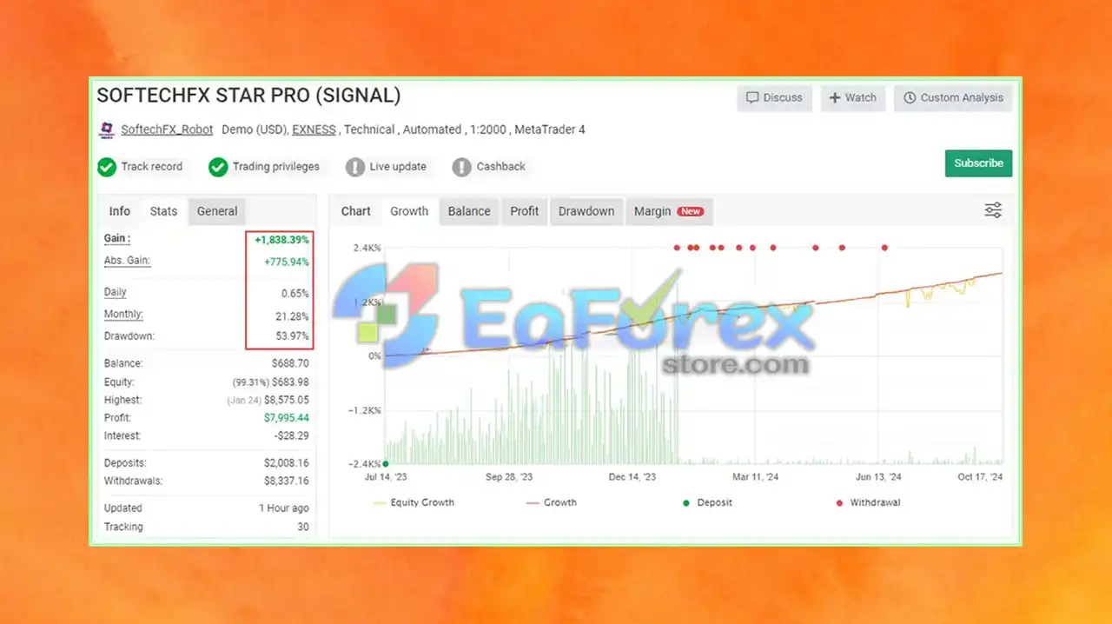Open the Stats tab

(x=163, y=211)
